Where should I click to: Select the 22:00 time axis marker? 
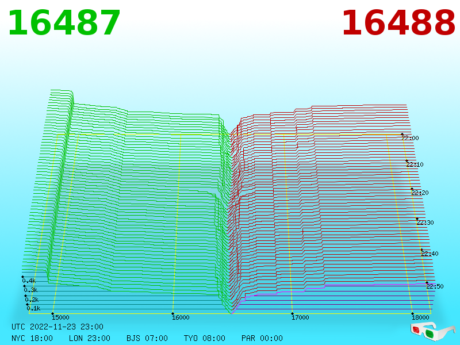(x=410, y=138)
